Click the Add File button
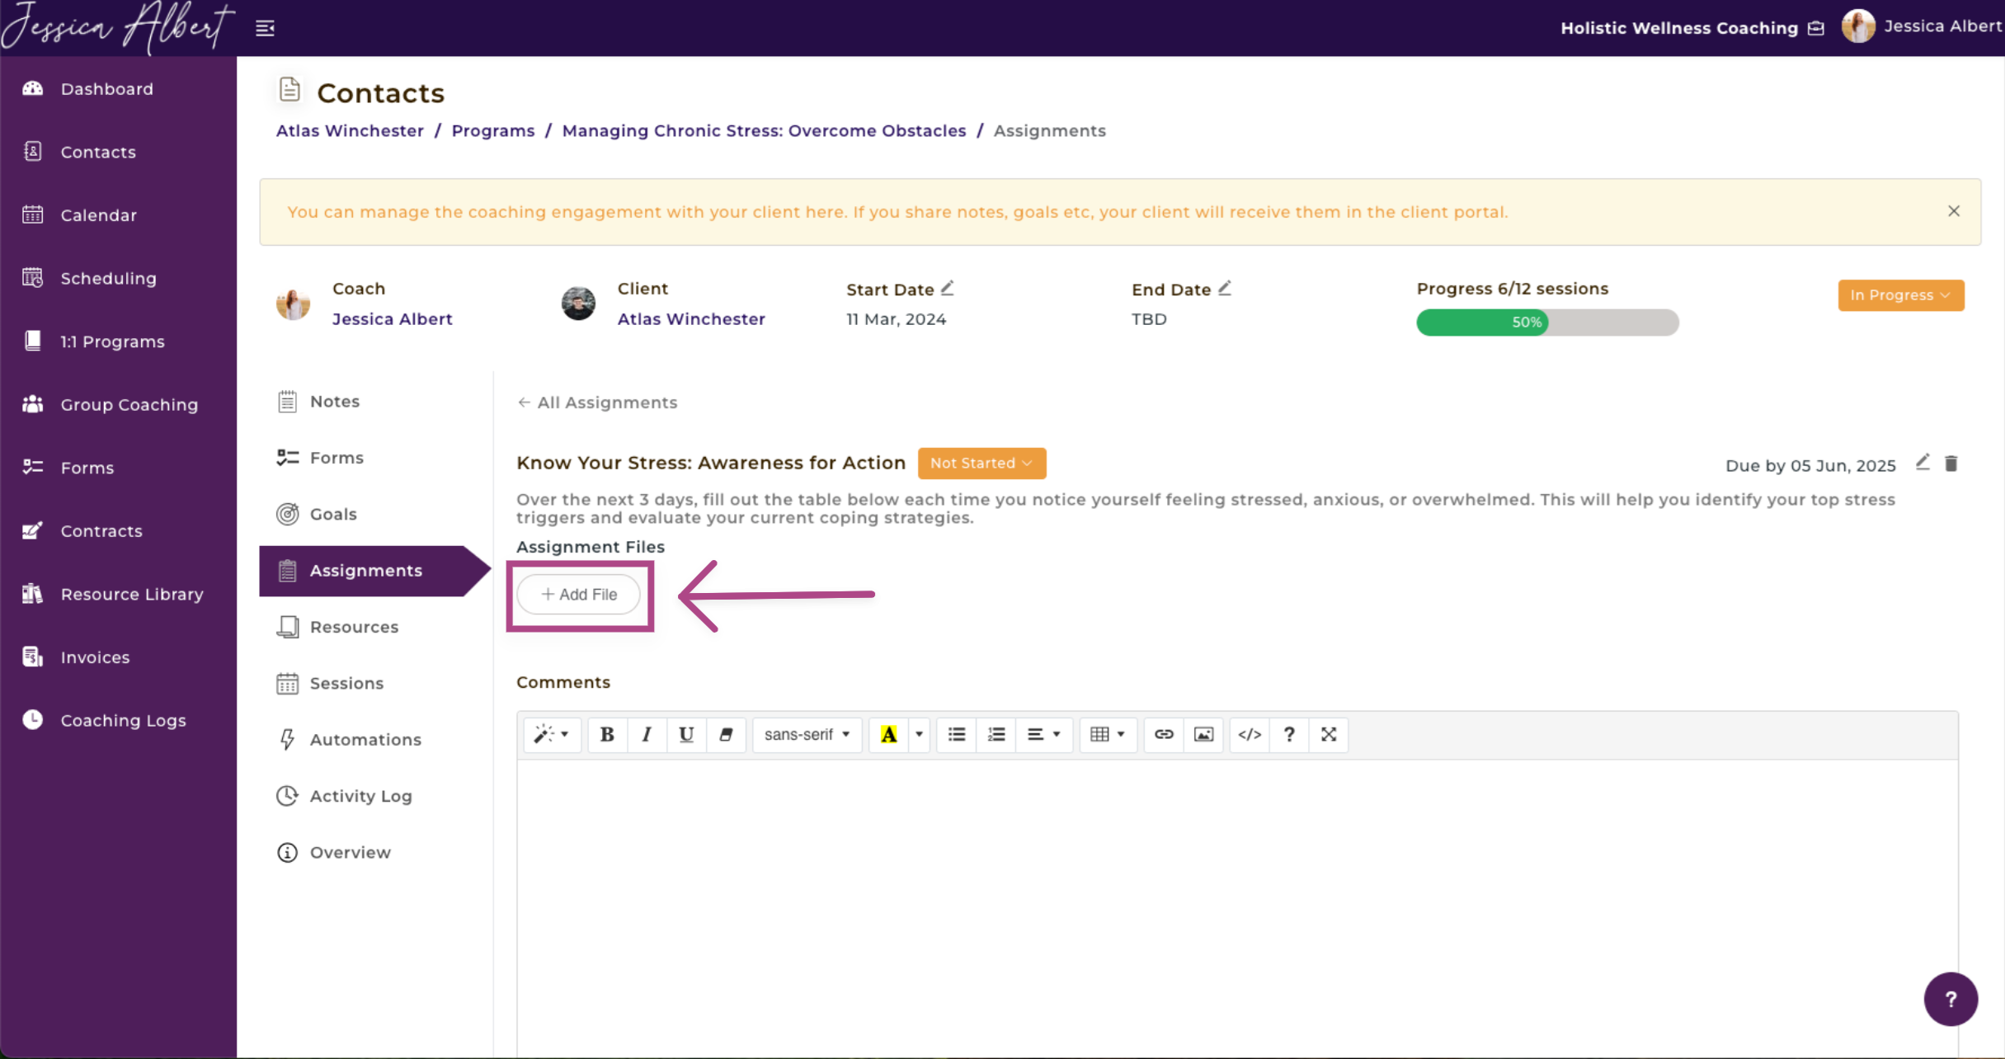This screenshot has width=2005, height=1059. (x=578, y=595)
